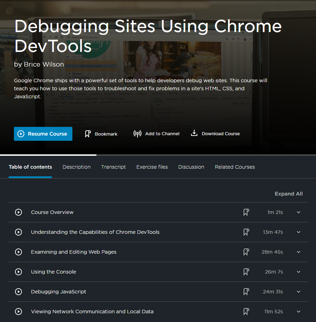
Task: Bookmark the Using the Console module
Action: (246, 272)
